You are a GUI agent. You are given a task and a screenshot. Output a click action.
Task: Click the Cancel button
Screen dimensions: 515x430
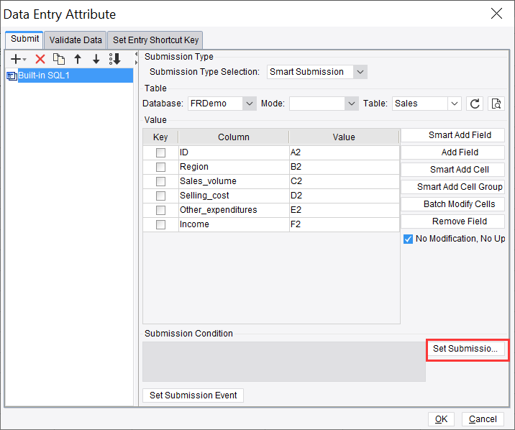[483, 419]
